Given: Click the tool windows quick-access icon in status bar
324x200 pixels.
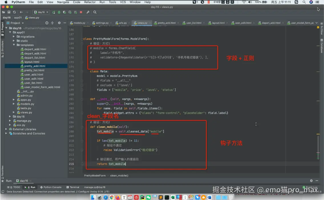Looking at the screenshot, I should pyautogui.click(x=3, y=191).
